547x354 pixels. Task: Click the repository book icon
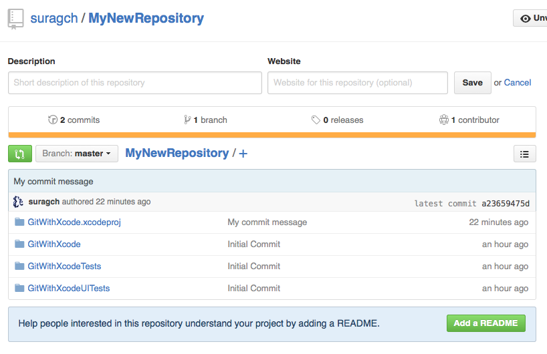pos(15,19)
